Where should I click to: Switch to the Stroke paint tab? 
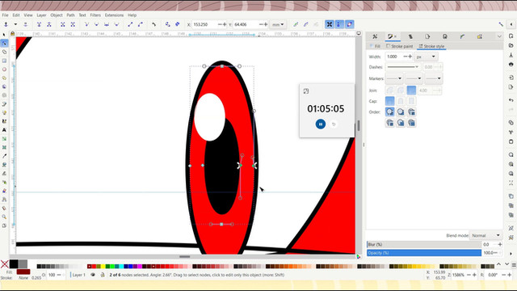[400, 47]
